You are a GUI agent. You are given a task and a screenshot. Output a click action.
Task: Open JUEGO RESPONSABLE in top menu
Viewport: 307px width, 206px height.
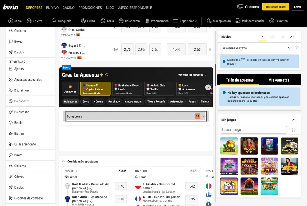tap(135, 8)
